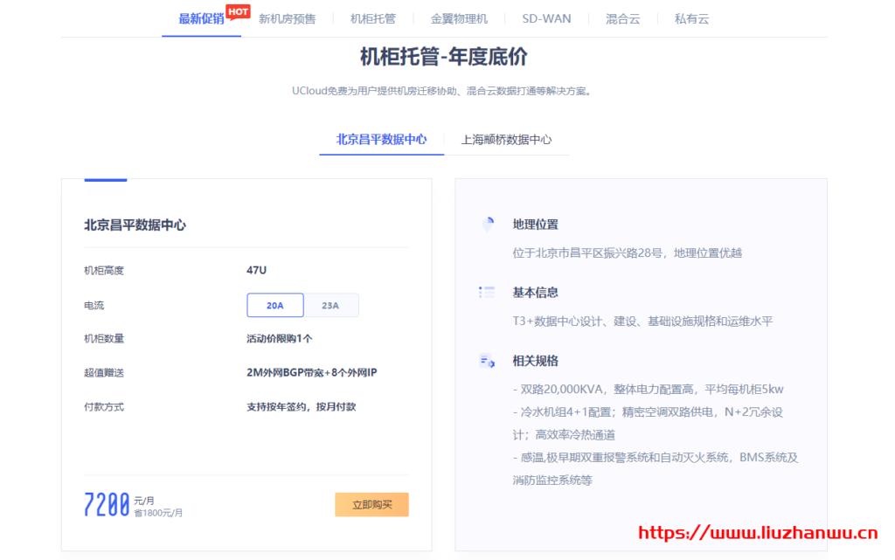Open the 机柜托管 nav item
The width and height of the screenshot is (895, 560).
click(x=373, y=18)
